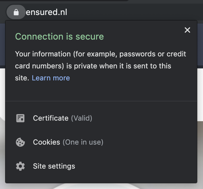Viewport: 203px width, 189px height.
Task: Open the Learn more link
Action: [x=51, y=78]
